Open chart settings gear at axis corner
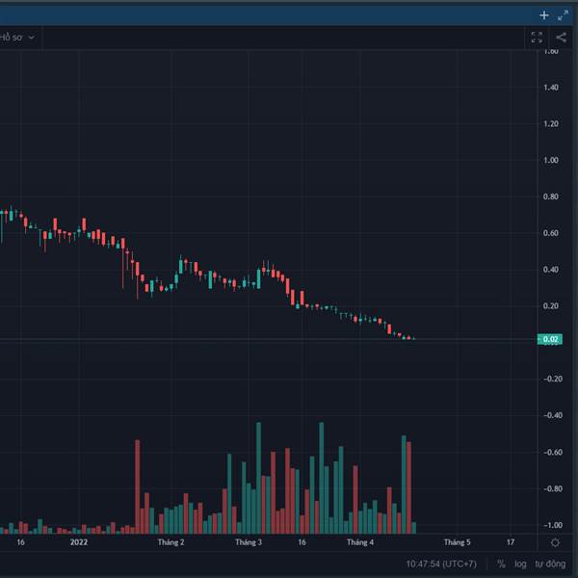The image size is (578, 578). pyautogui.click(x=555, y=542)
